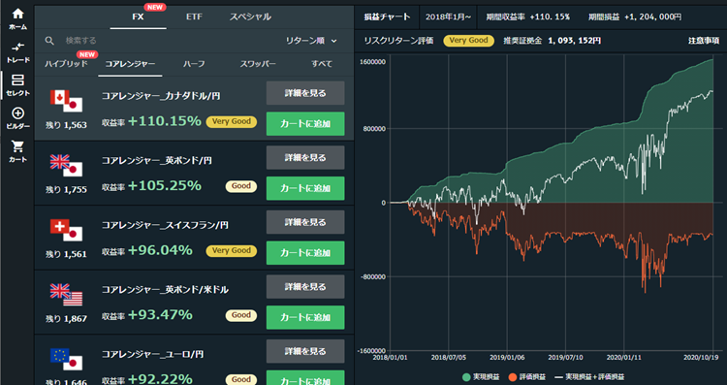
Task: Click Canada/Japan flag pair icon
Action: click(x=66, y=101)
